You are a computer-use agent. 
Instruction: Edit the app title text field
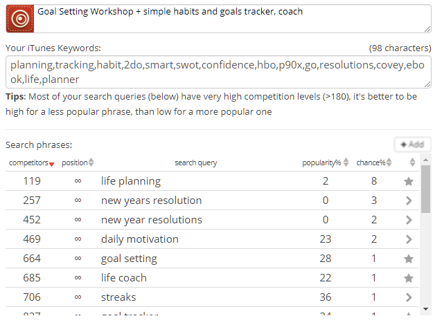click(233, 19)
